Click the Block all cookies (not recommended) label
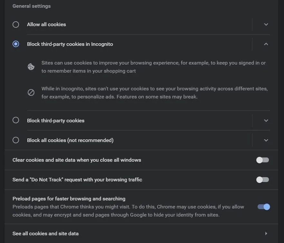 [70, 140]
